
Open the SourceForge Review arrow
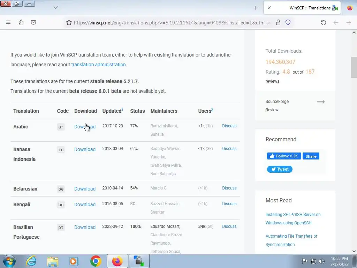click(x=321, y=102)
